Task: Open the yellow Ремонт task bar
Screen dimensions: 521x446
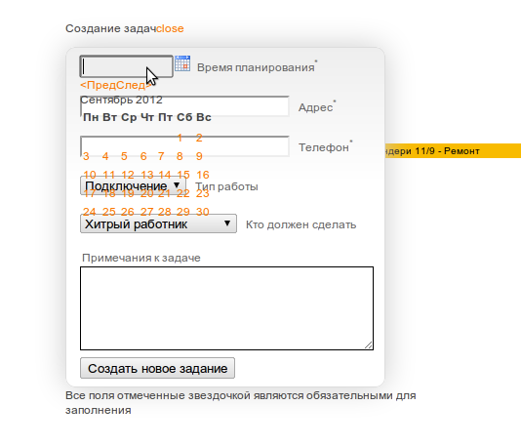Action: tap(453, 151)
